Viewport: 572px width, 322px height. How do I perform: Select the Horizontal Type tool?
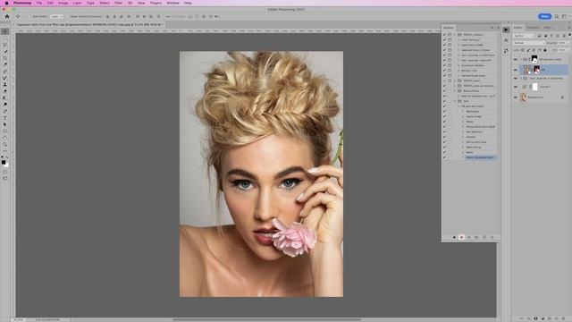5,118
